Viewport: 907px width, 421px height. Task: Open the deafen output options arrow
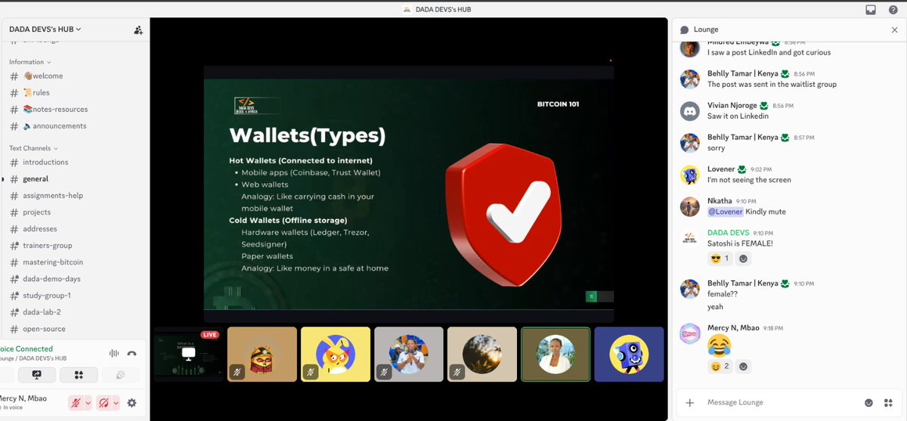coord(116,403)
